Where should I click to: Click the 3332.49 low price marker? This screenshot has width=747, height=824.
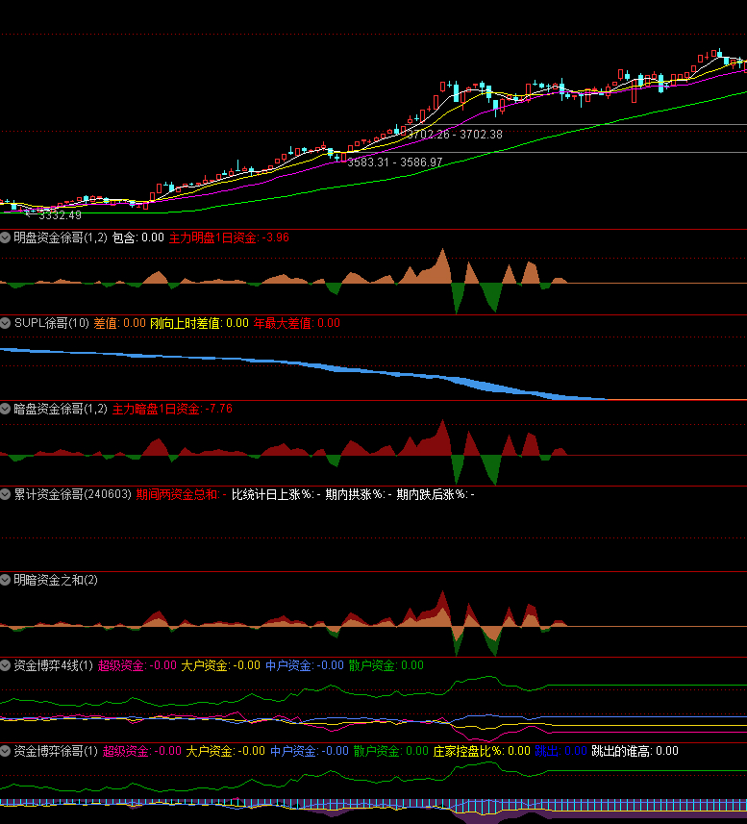[59, 215]
